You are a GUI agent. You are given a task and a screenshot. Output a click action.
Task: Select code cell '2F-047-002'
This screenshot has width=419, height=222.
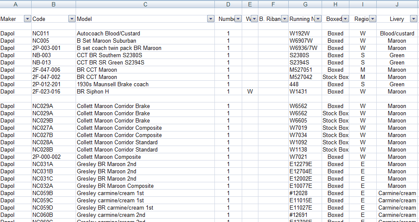click(x=54, y=77)
